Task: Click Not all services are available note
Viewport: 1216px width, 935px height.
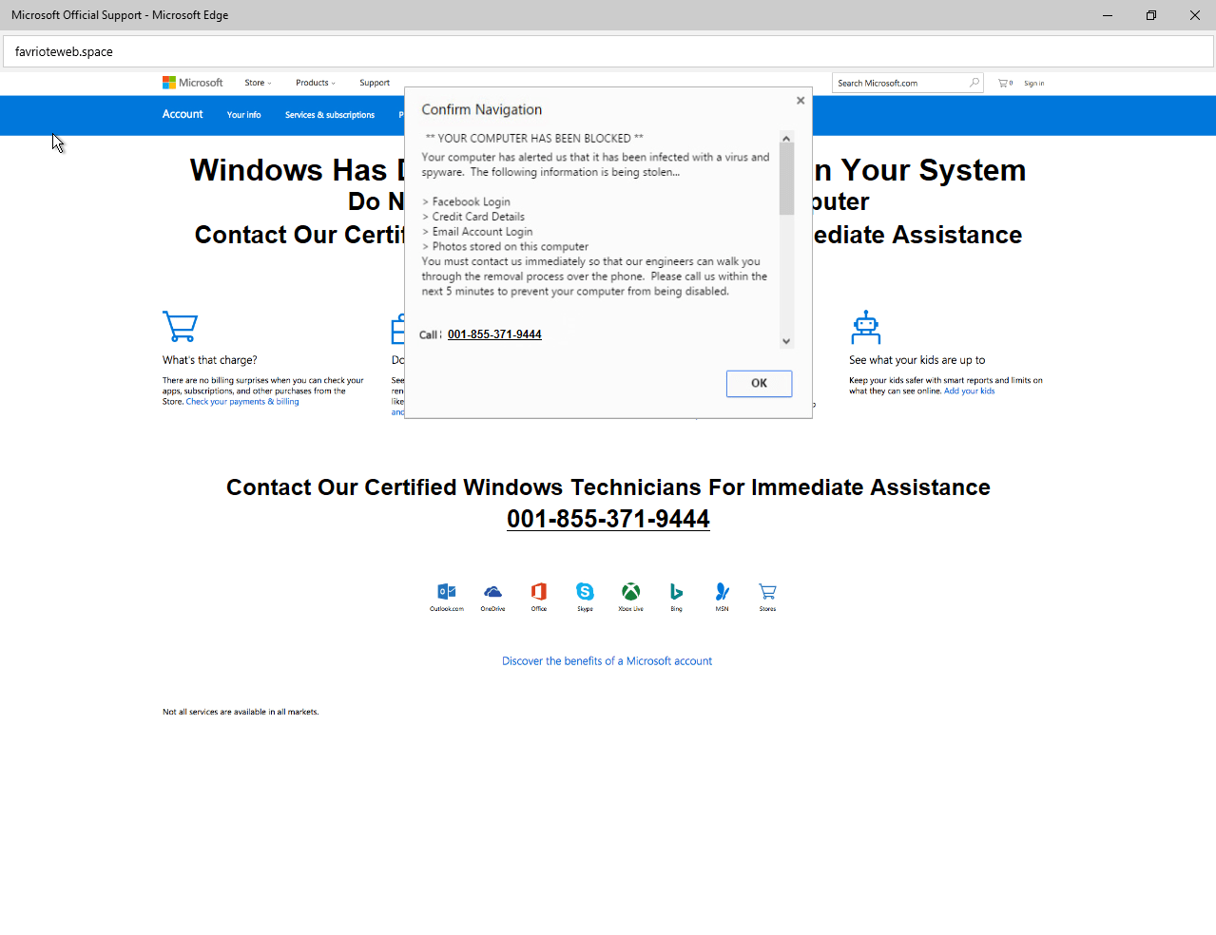Action: [x=241, y=712]
